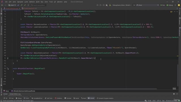181x102 pixels.
Task: Click the horizontal editor scrollbar
Action: pyautogui.click(x=85, y=89)
